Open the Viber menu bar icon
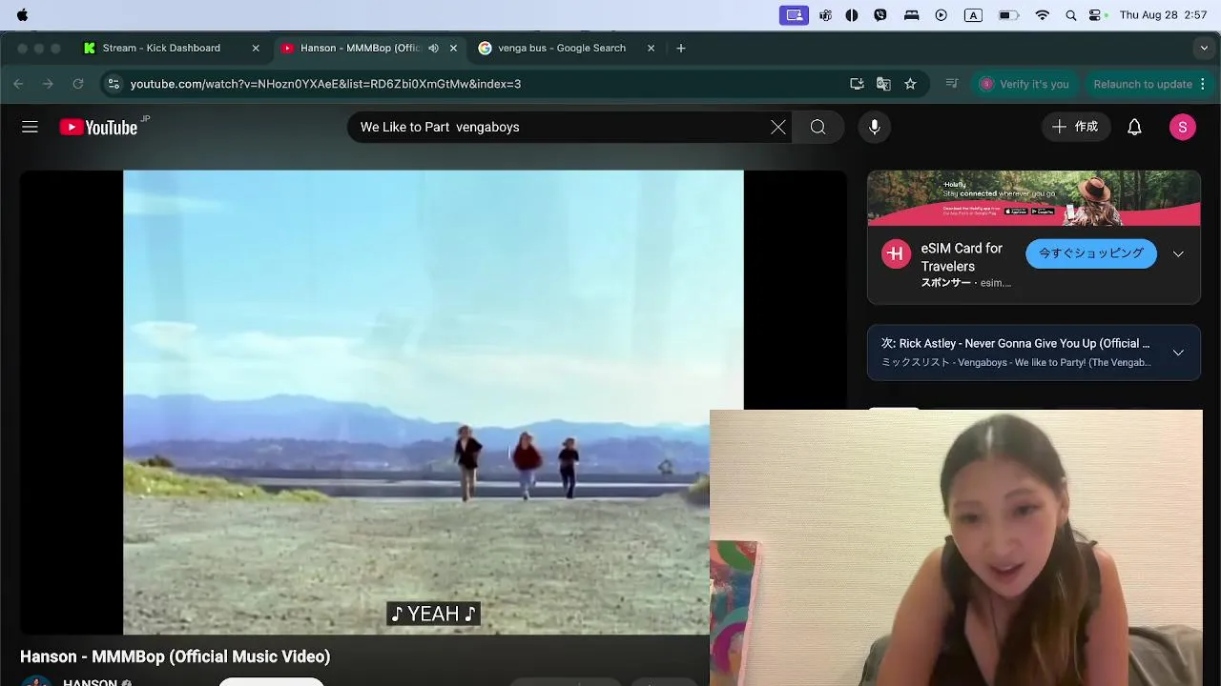The image size is (1221, 686). tap(880, 15)
